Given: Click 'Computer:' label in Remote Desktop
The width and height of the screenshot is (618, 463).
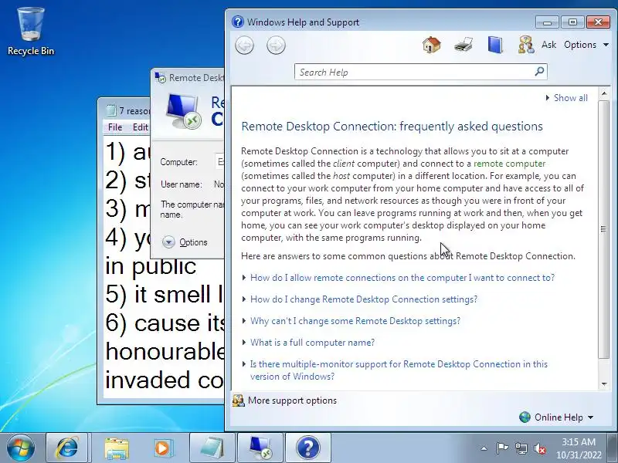Looking at the screenshot, I should coord(179,162).
